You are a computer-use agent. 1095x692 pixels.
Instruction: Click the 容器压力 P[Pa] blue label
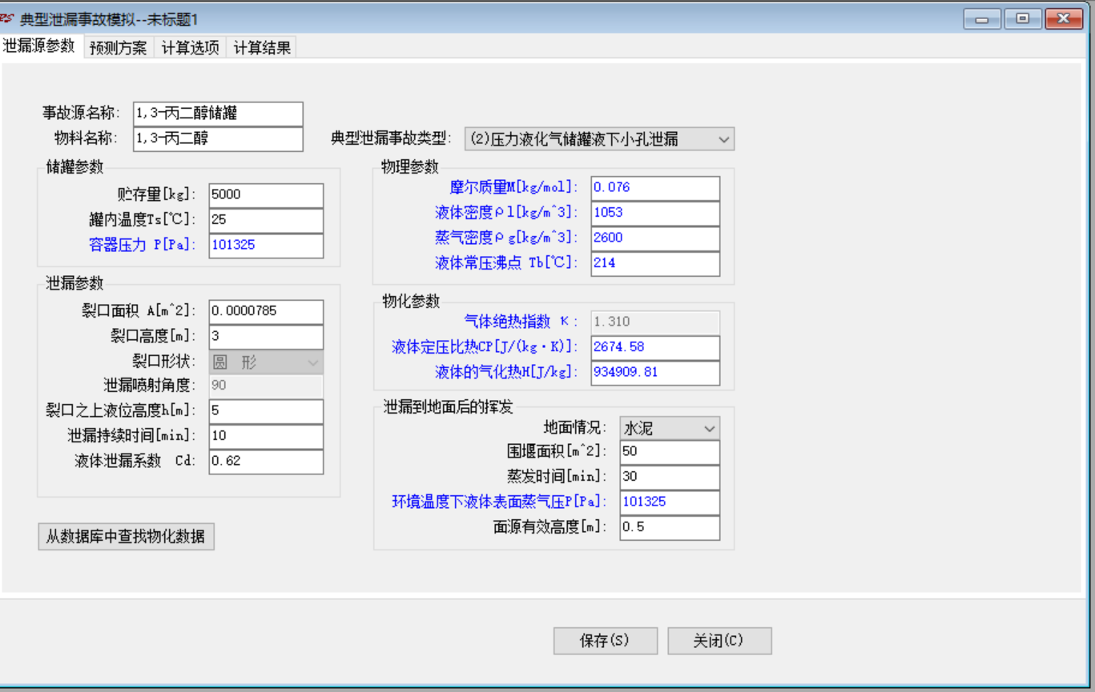142,246
